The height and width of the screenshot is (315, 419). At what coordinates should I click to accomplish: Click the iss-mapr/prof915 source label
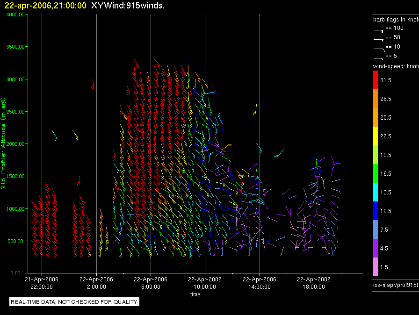coord(396,285)
